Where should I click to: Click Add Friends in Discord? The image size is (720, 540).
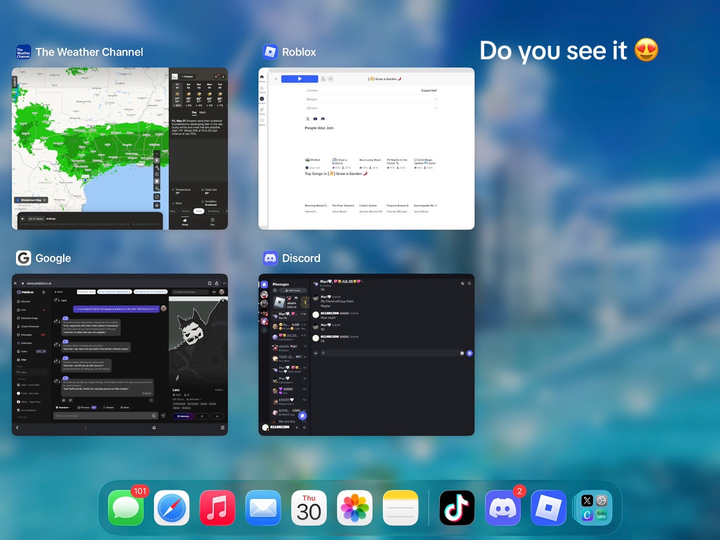click(x=293, y=290)
